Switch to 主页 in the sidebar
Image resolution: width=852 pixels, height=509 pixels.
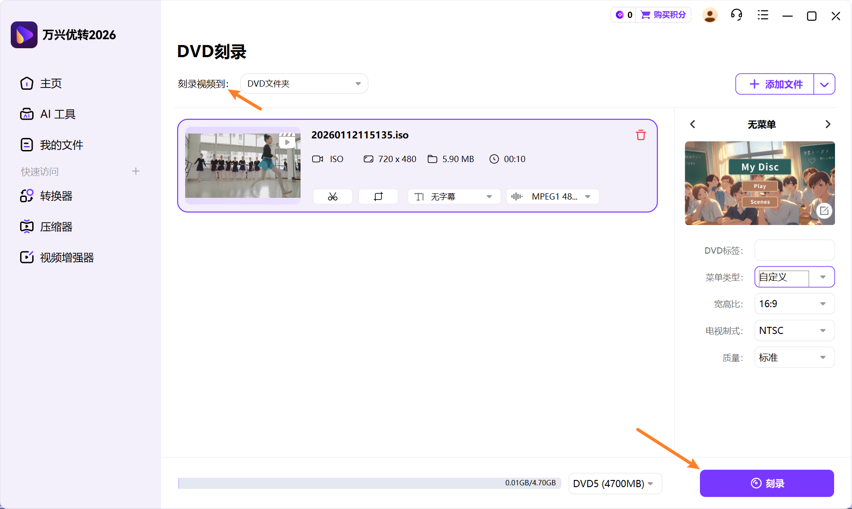click(x=51, y=83)
